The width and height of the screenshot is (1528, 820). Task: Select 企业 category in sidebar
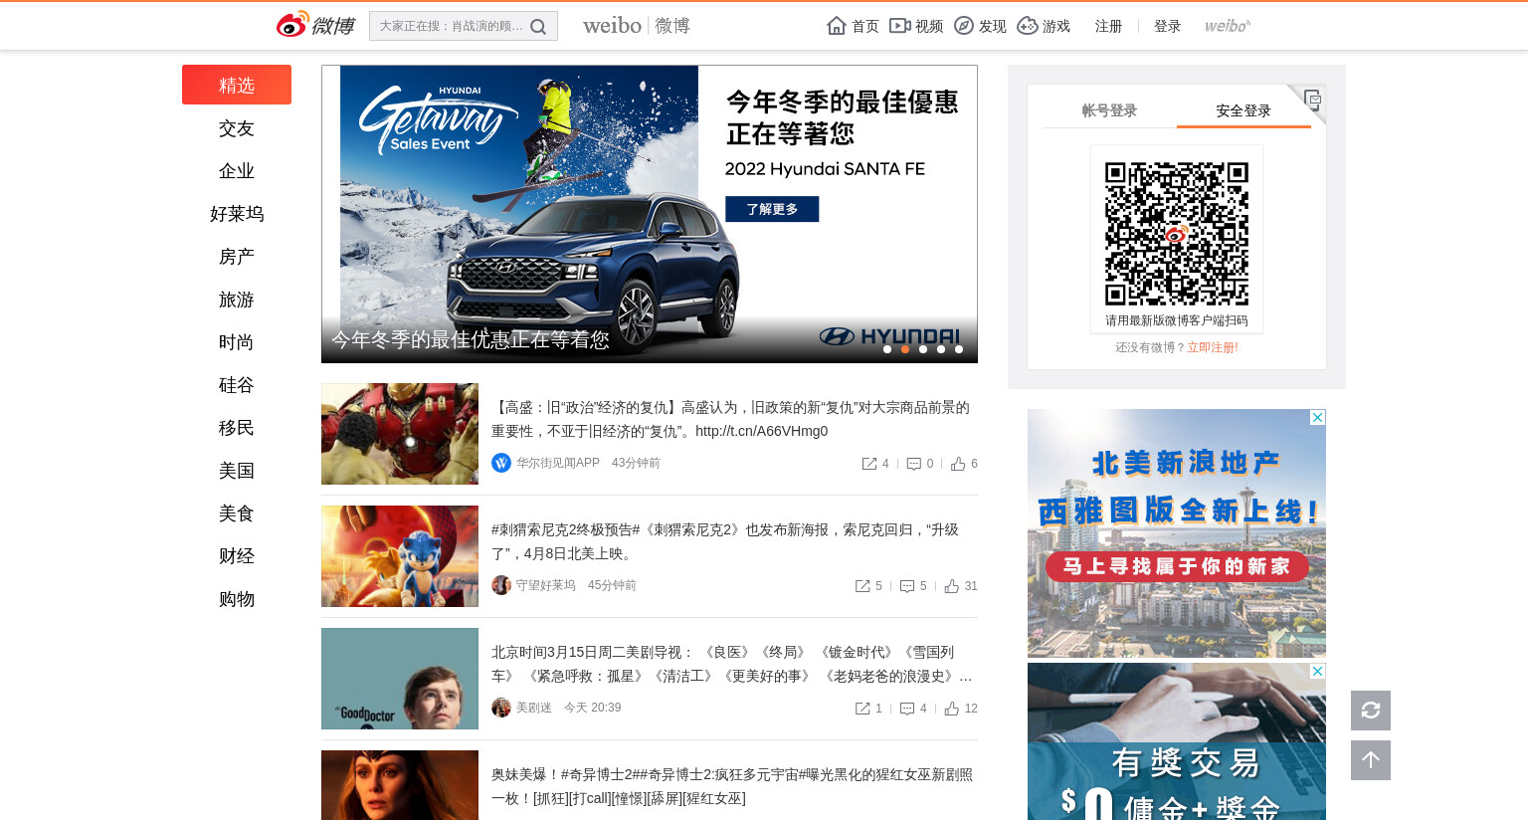[237, 171]
